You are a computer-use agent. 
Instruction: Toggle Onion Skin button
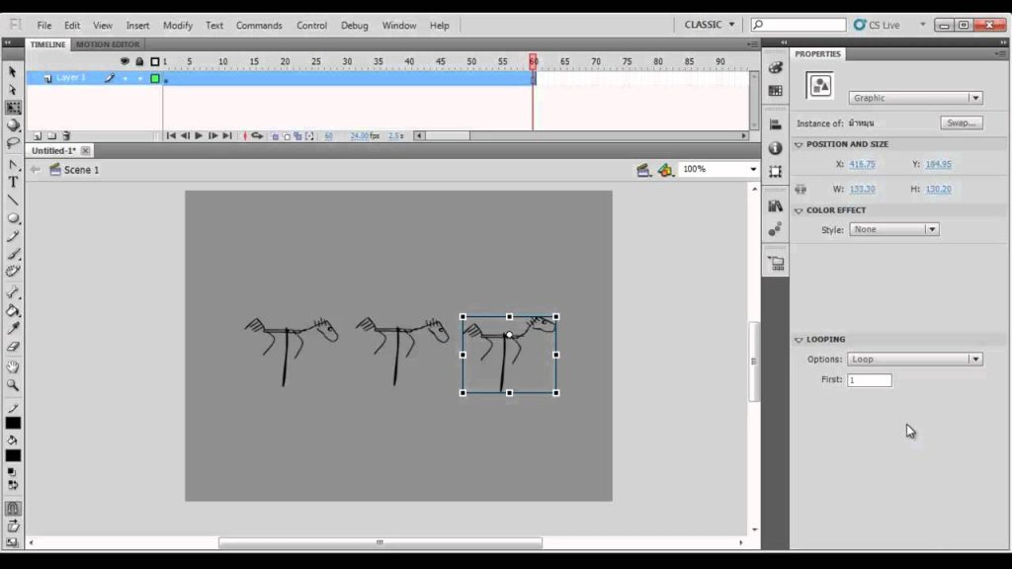pyautogui.click(x=276, y=136)
